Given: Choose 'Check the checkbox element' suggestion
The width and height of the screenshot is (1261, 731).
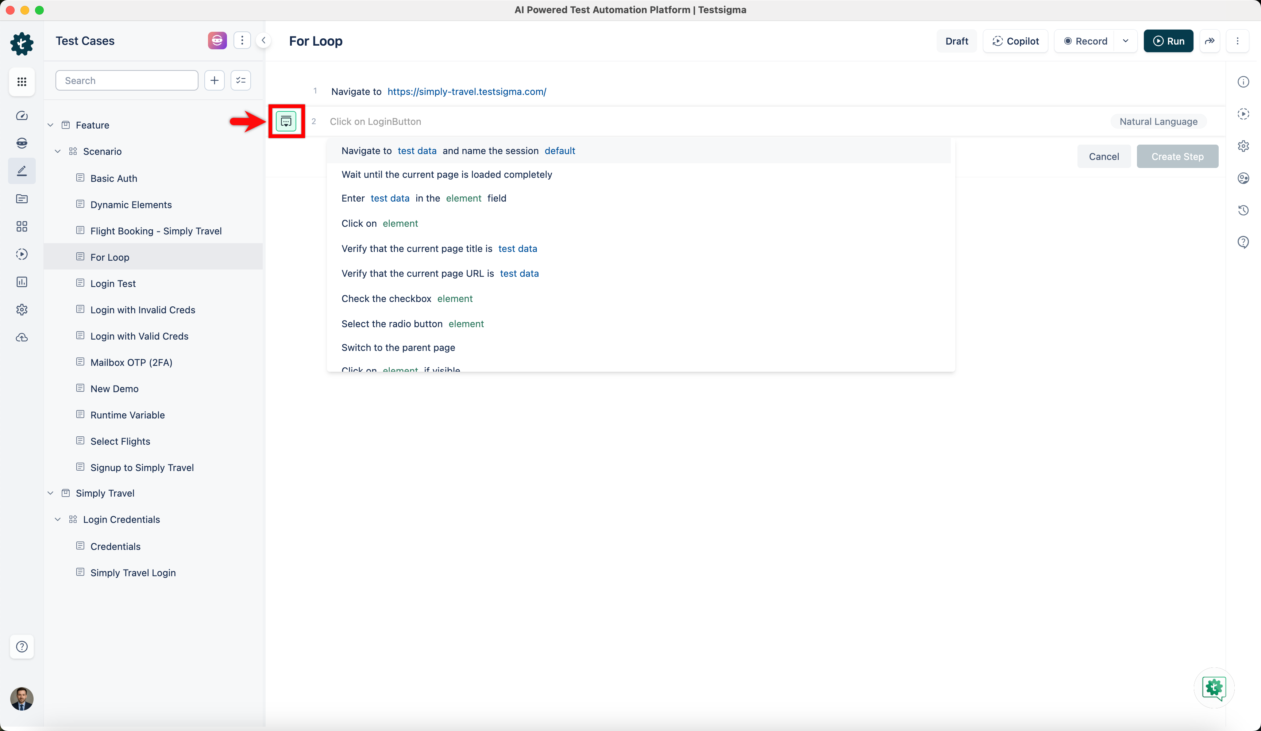Looking at the screenshot, I should tap(406, 298).
